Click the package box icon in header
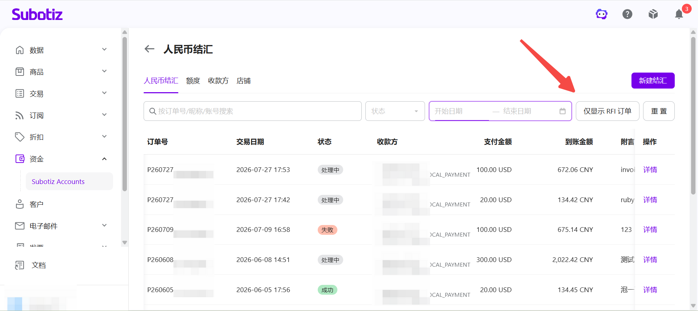698x311 pixels. [653, 14]
